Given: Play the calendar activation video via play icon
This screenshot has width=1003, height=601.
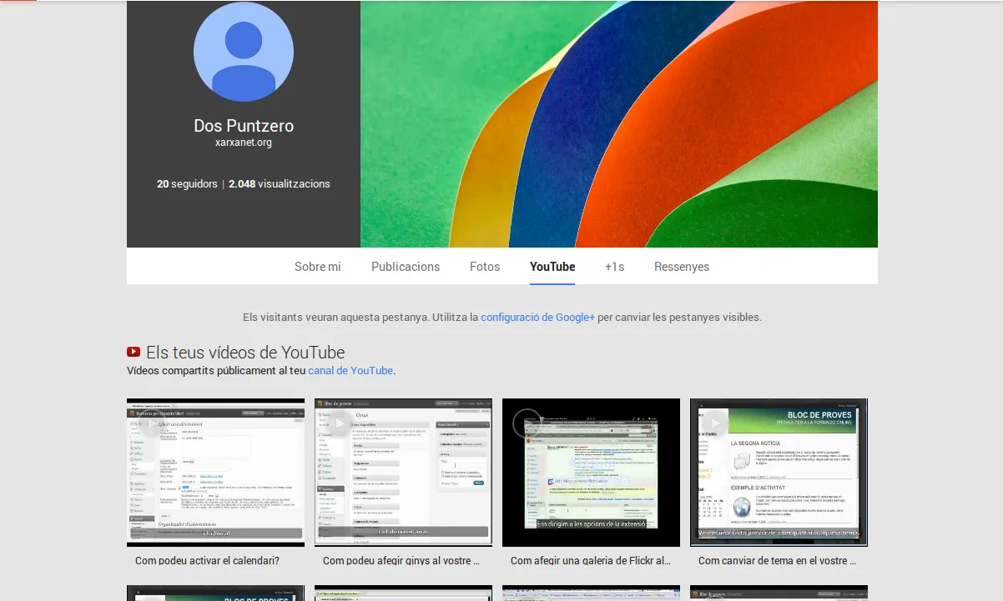Looking at the screenshot, I should [x=150, y=423].
